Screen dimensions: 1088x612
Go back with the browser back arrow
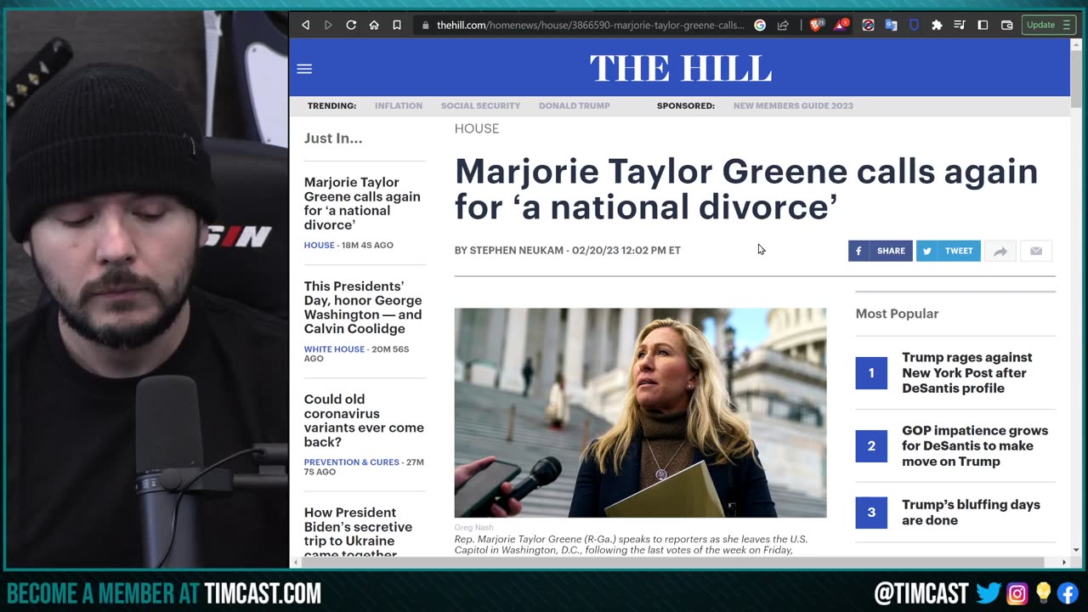306,25
